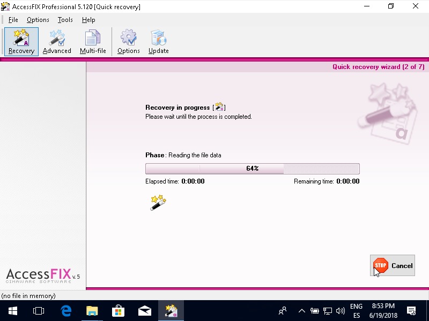Open the volume control in system tray
This screenshot has height=321, width=429.
pos(340,310)
